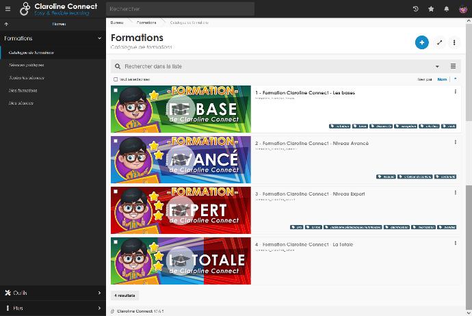Click the up arrow beside Bureau
The height and width of the screenshot is (316, 472).
point(6,24)
